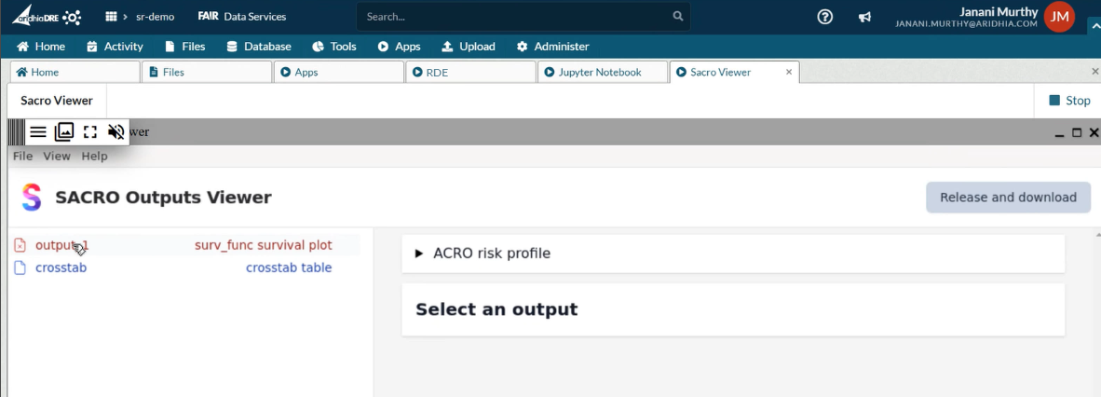Toggle the muted sound icon
The width and height of the screenshot is (1101, 397).
tap(116, 131)
